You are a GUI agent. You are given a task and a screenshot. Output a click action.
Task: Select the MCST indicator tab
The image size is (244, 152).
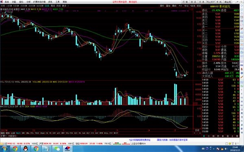pos(116,133)
